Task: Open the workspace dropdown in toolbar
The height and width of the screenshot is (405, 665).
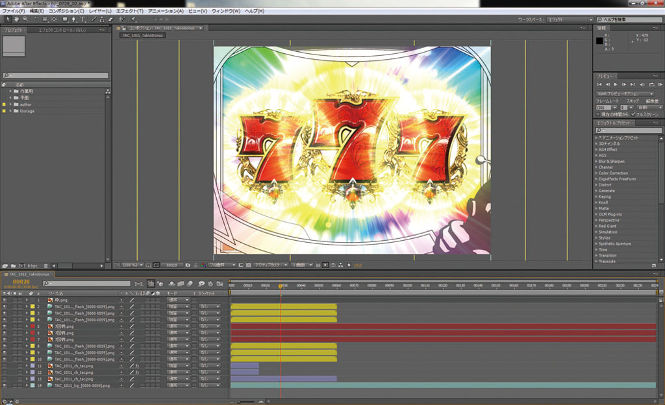Action: tap(570, 19)
